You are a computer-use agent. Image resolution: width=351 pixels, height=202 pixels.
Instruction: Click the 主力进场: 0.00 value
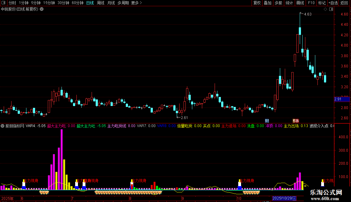(x=234, y=126)
